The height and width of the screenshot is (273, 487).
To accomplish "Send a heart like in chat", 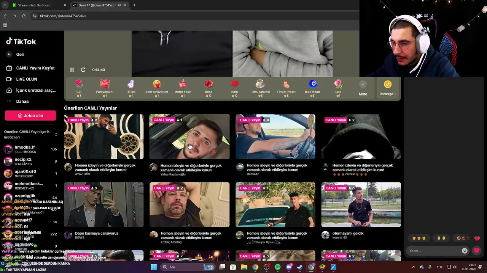I will 476,251.
